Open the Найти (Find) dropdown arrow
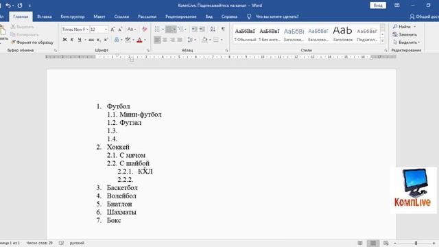Image resolution: width=439 pixels, height=247 pixels. tap(414, 27)
